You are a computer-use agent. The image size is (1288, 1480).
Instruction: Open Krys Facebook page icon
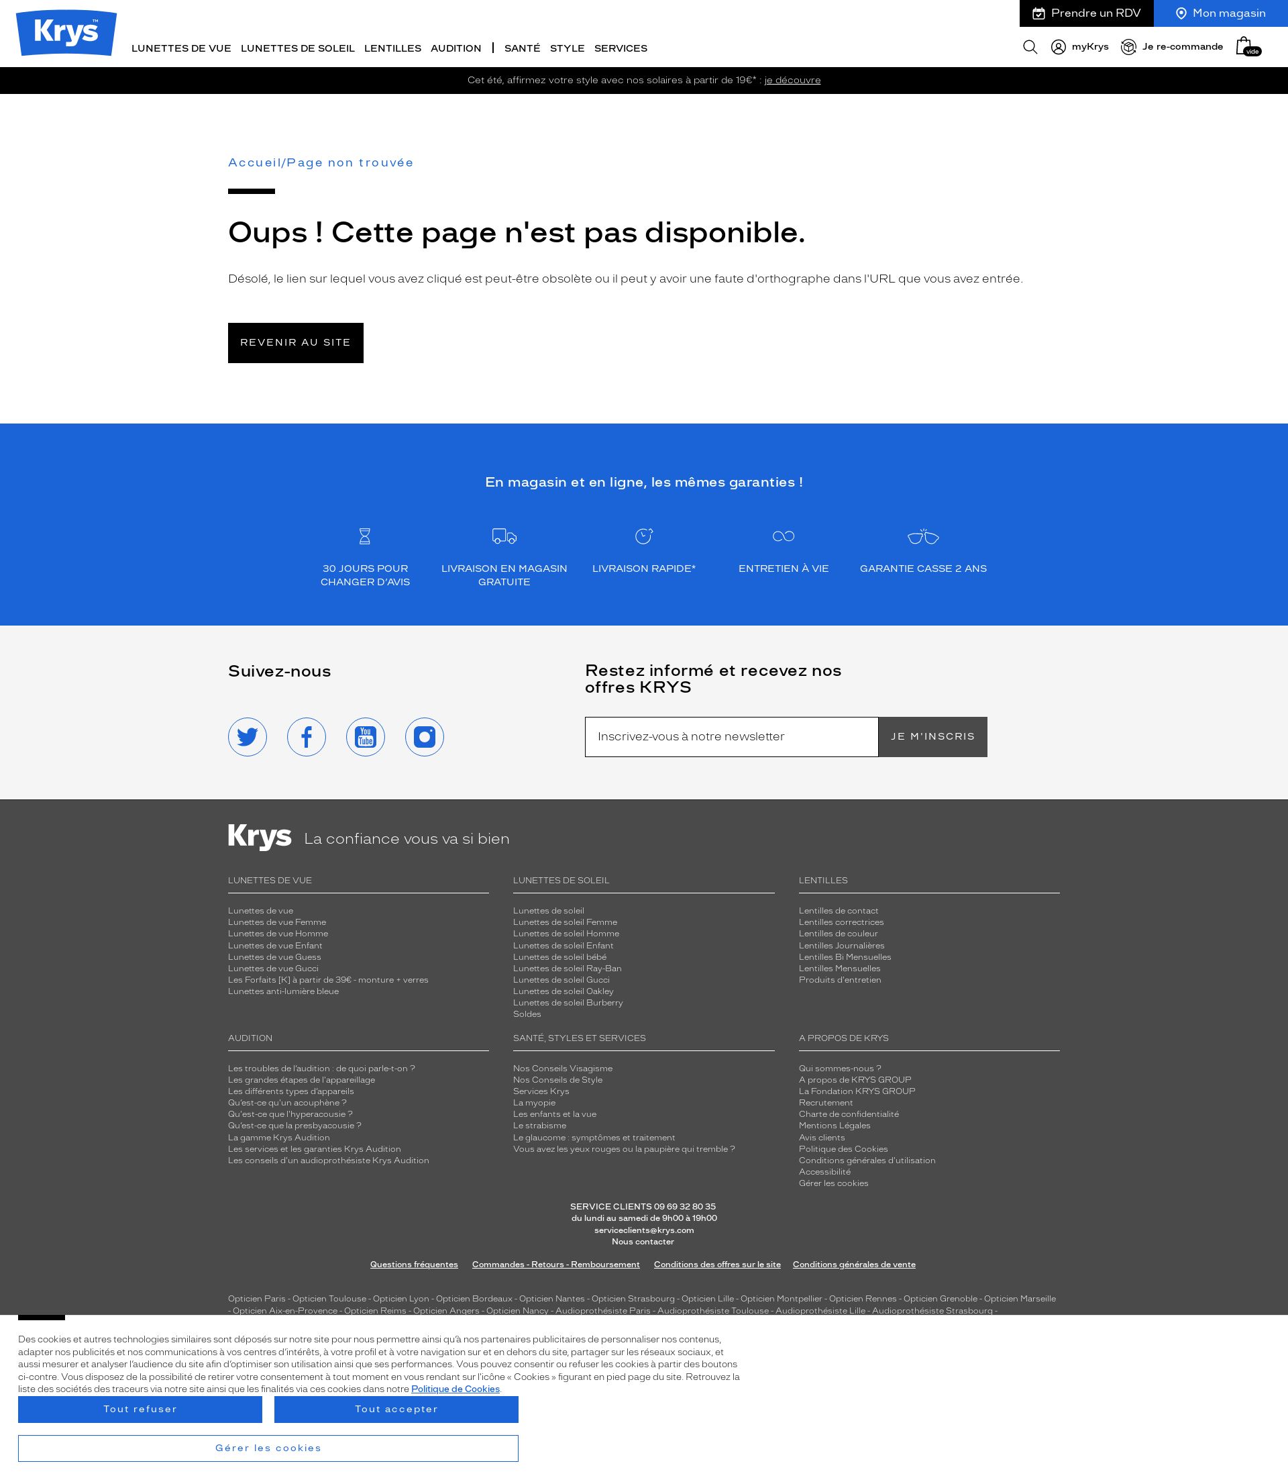tap(306, 736)
